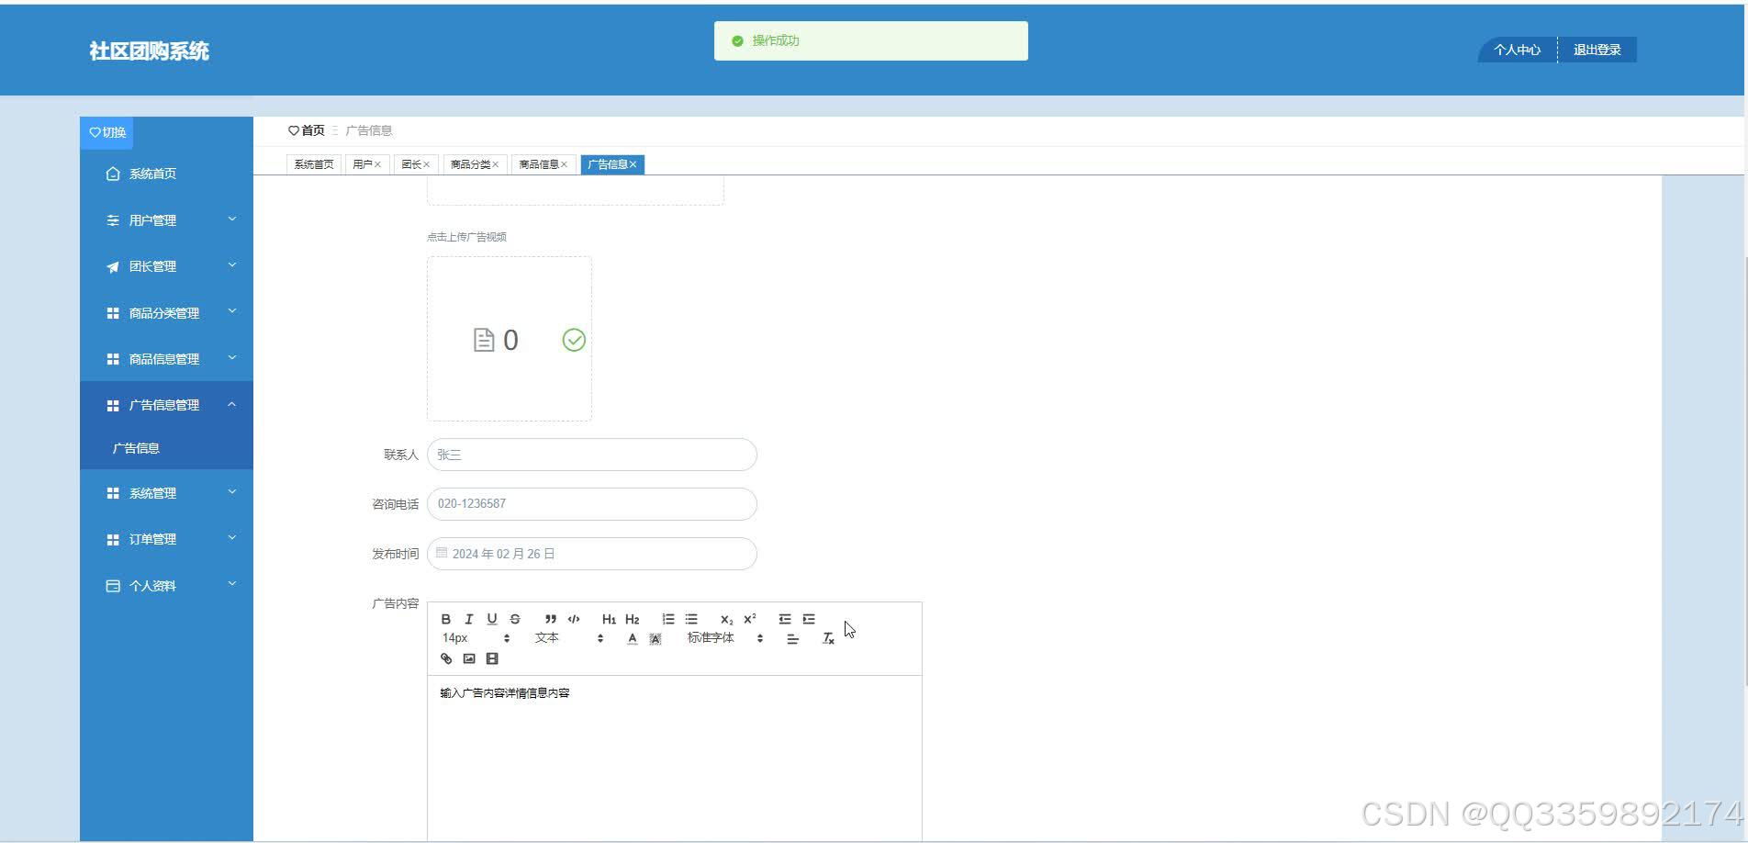Decrease the text indent
Image resolution: width=1748 pixels, height=843 pixels.
[x=785, y=619]
